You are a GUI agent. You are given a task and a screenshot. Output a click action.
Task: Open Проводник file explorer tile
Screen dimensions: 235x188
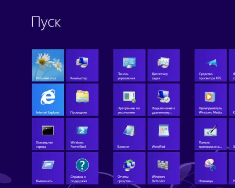(x=82, y=100)
